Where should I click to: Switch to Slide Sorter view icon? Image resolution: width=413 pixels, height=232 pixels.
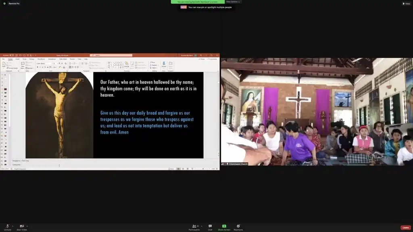pyautogui.click(x=183, y=169)
